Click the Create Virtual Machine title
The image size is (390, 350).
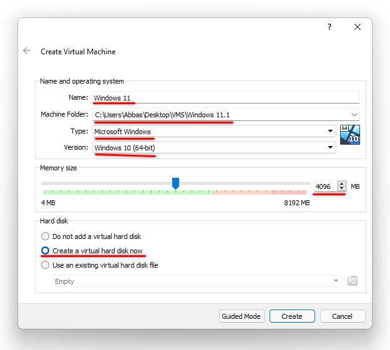78,52
